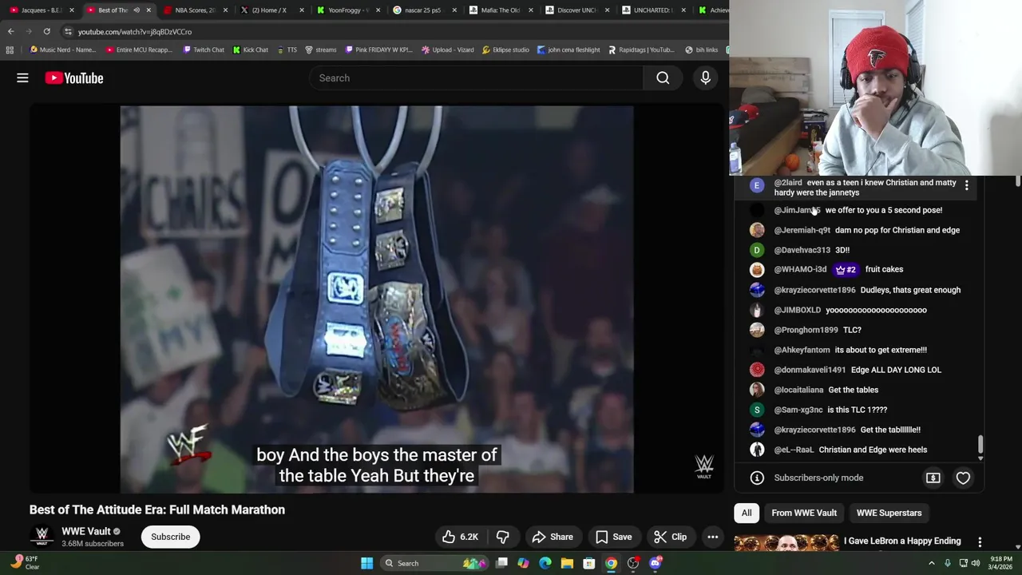The image size is (1022, 575).
Task: Create a clip with the Clip button
Action: coord(670,537)
